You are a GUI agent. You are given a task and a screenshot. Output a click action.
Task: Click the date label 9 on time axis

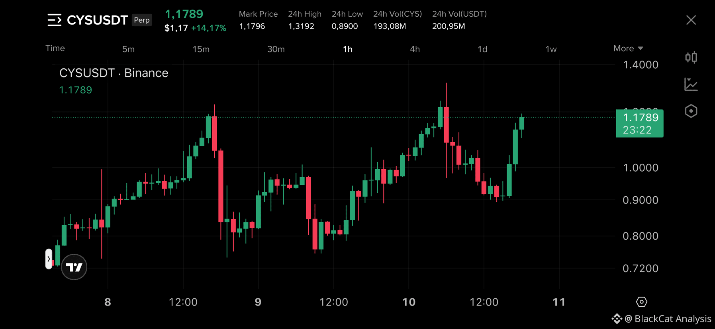258,302
